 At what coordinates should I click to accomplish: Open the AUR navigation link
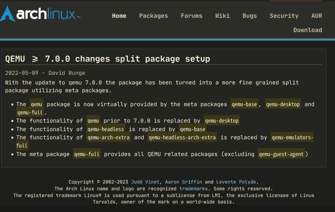click(316, 16)
